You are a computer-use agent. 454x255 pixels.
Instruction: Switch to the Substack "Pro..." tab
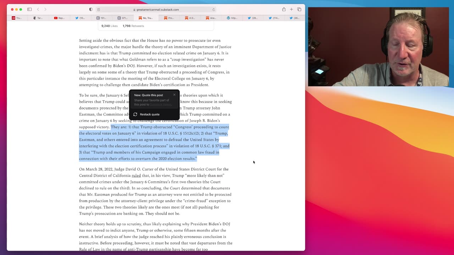[x=169, y=18]
